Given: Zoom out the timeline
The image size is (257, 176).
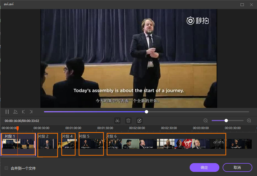Looking at the screenshot, I should tap(206, 121).
